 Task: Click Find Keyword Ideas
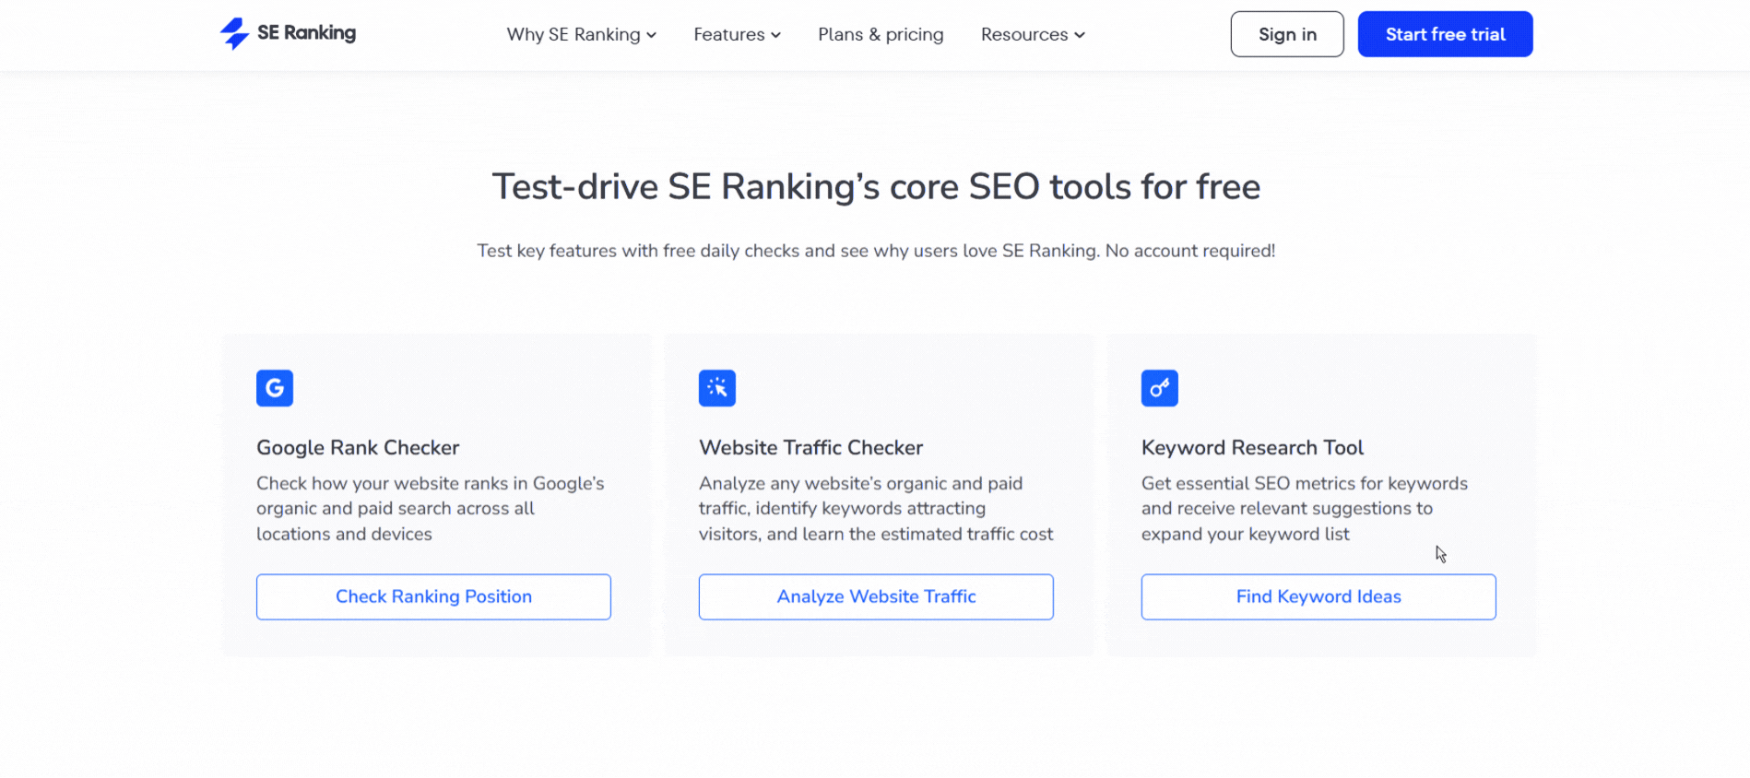(1318, 596)
